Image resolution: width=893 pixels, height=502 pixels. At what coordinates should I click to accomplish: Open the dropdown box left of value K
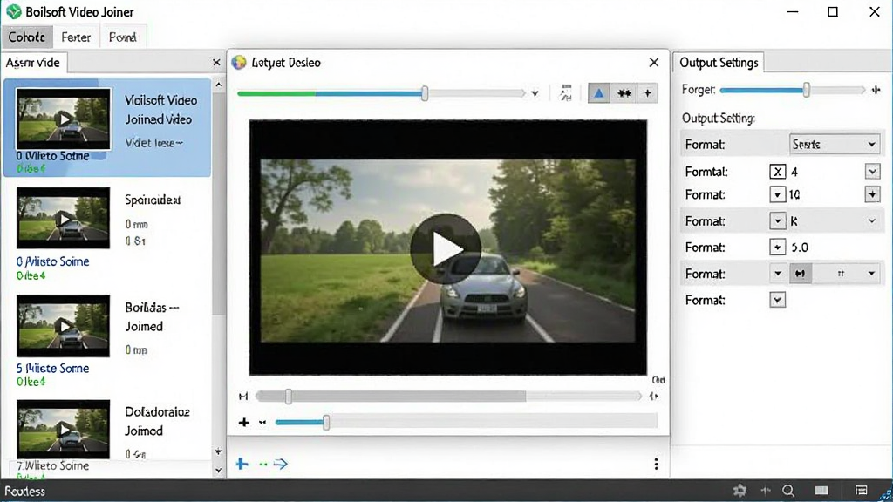click(x=777, y=220)
